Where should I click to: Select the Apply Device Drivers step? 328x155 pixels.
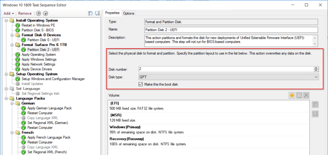(x=36, y=69)
